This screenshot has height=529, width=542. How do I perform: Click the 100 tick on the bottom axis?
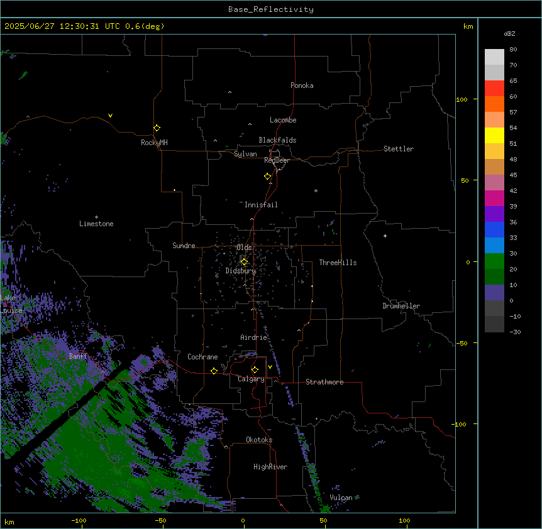tap(404, 520)
